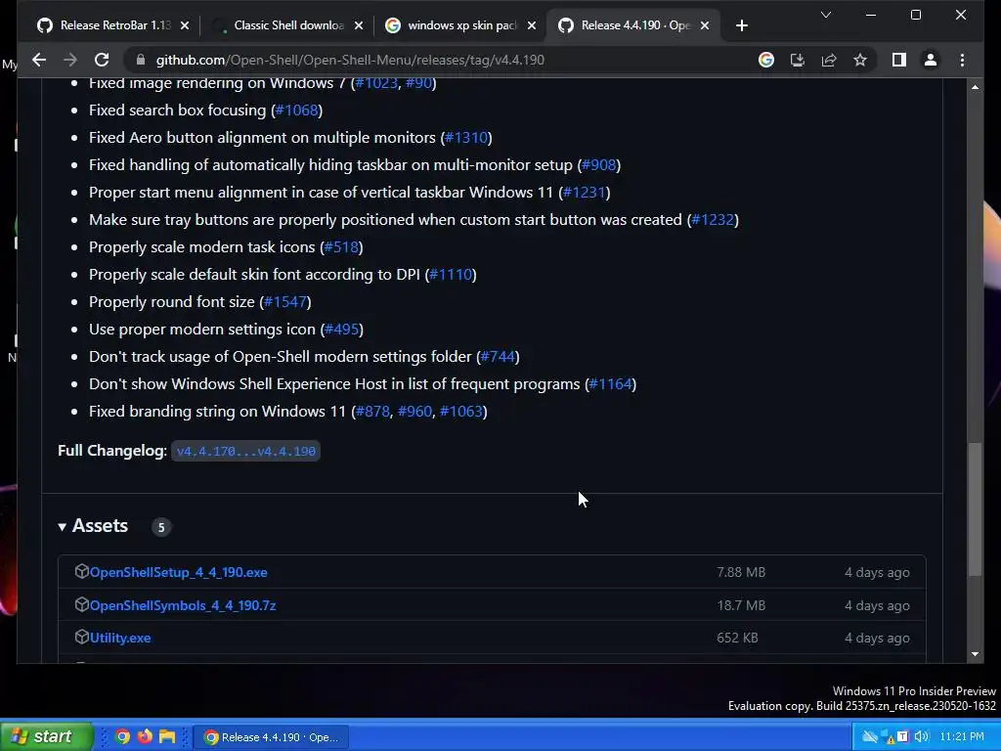Collapse the Assets section triangle
1001x751 pixels.
[x=62, y=527]
